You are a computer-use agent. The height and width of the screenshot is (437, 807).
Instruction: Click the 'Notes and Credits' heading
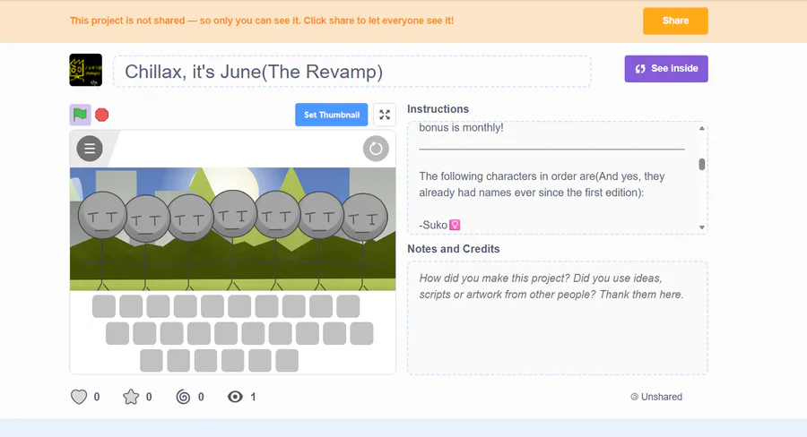(x=454, y=249)
